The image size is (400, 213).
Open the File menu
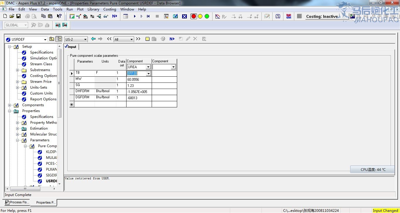[11, 9]
